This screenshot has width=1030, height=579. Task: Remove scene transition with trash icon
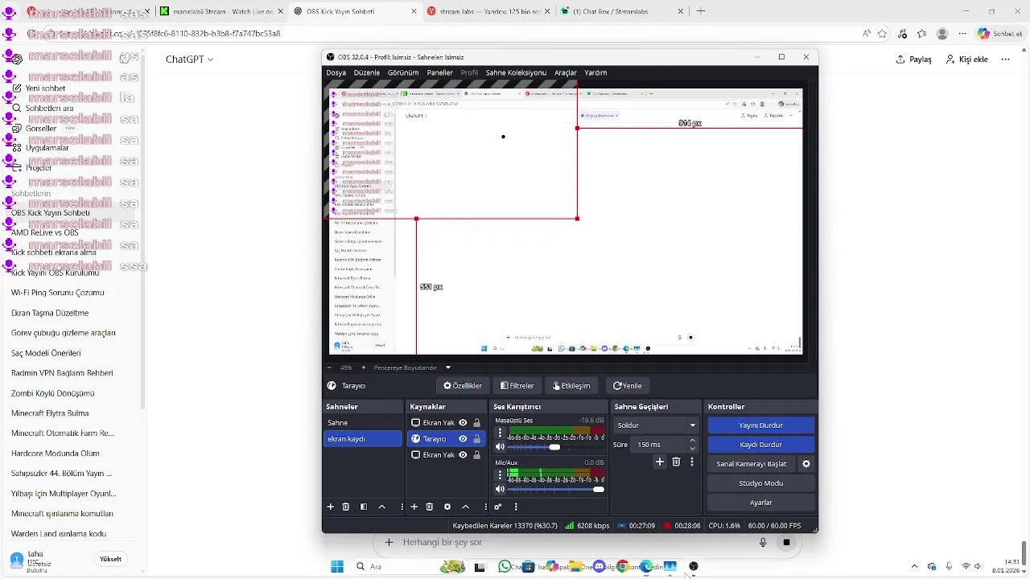676,462
